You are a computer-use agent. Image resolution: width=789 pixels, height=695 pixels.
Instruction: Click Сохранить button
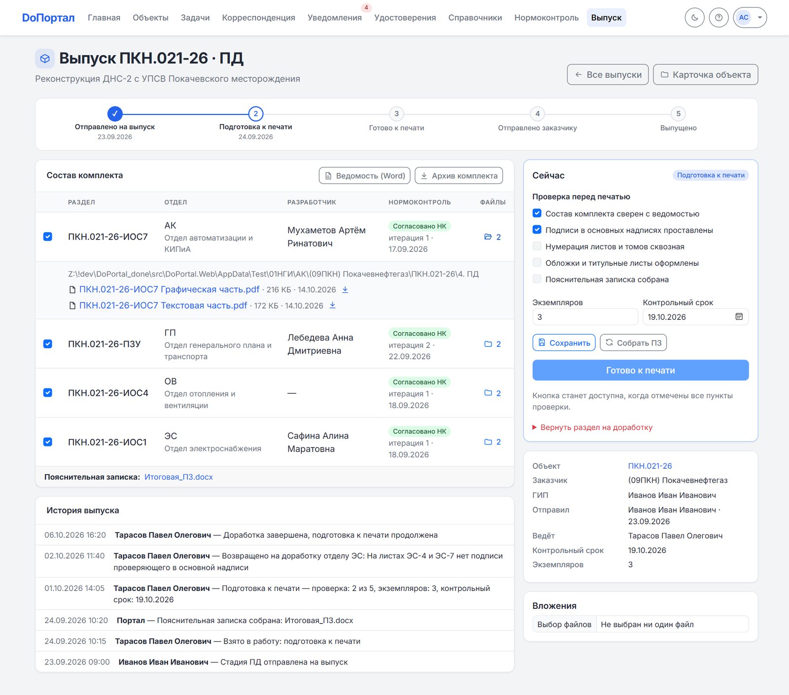point(564,343)
